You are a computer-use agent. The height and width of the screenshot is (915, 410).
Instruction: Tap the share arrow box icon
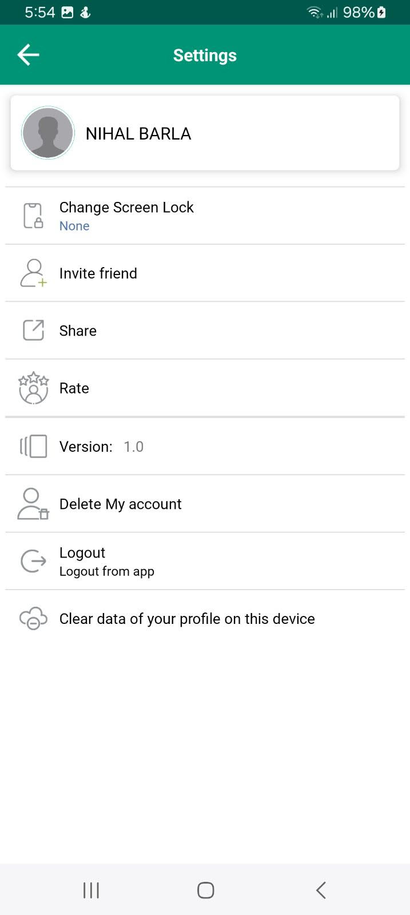pos(33,331)
